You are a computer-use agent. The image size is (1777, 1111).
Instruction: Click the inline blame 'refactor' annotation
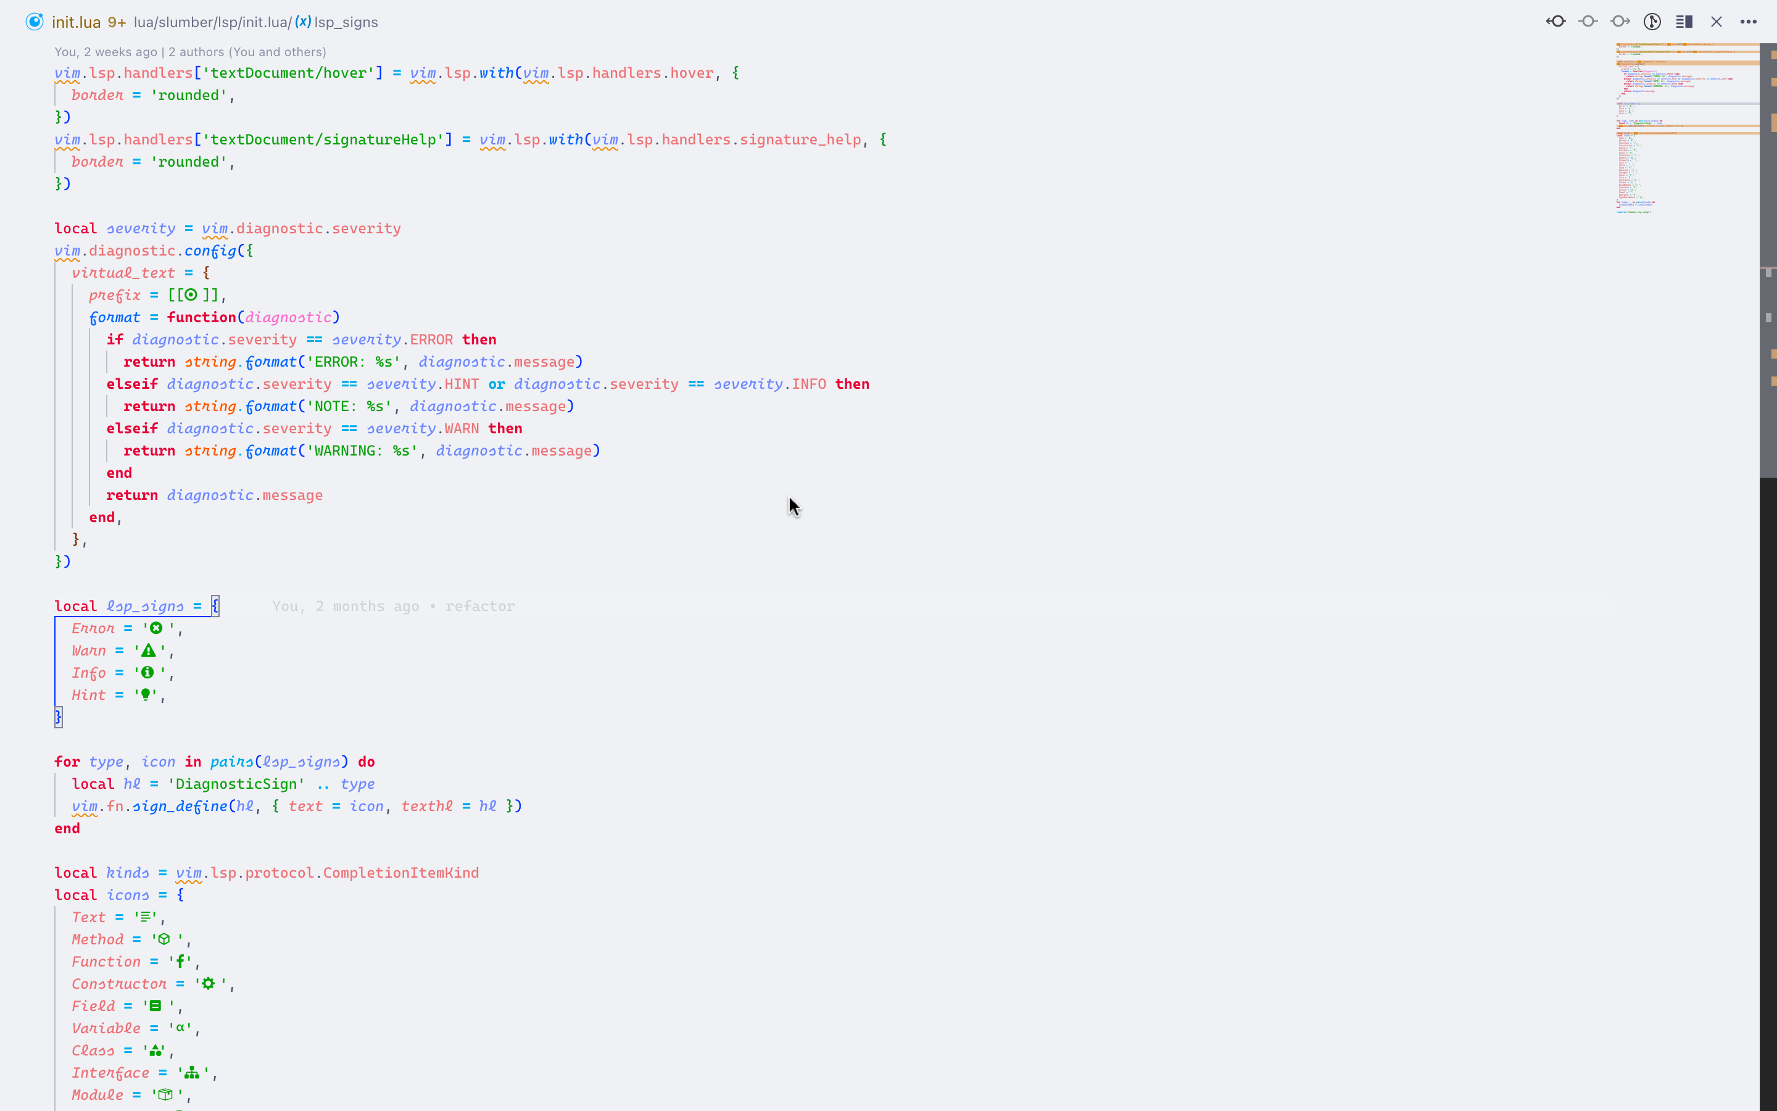[x=479, y=606]
